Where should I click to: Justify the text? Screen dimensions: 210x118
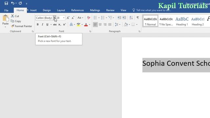pyautogui.click(x=110, y=25)
